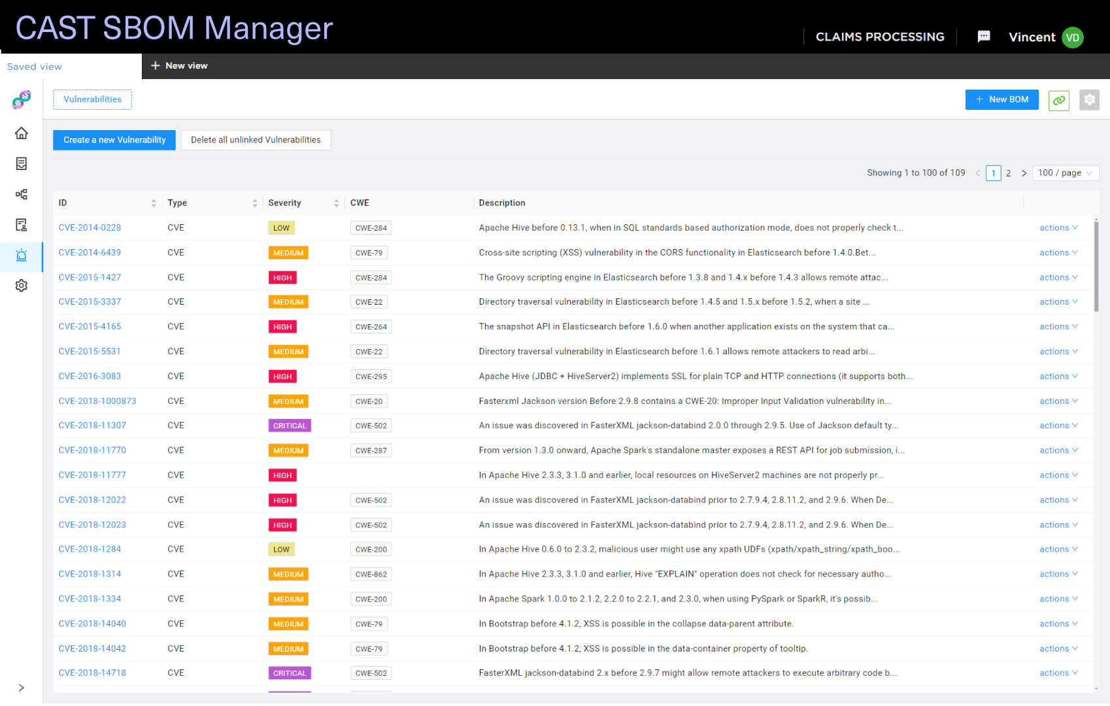Toggle sorting on the ID column
1110x706 pixels.
click(x=154, y=203)
